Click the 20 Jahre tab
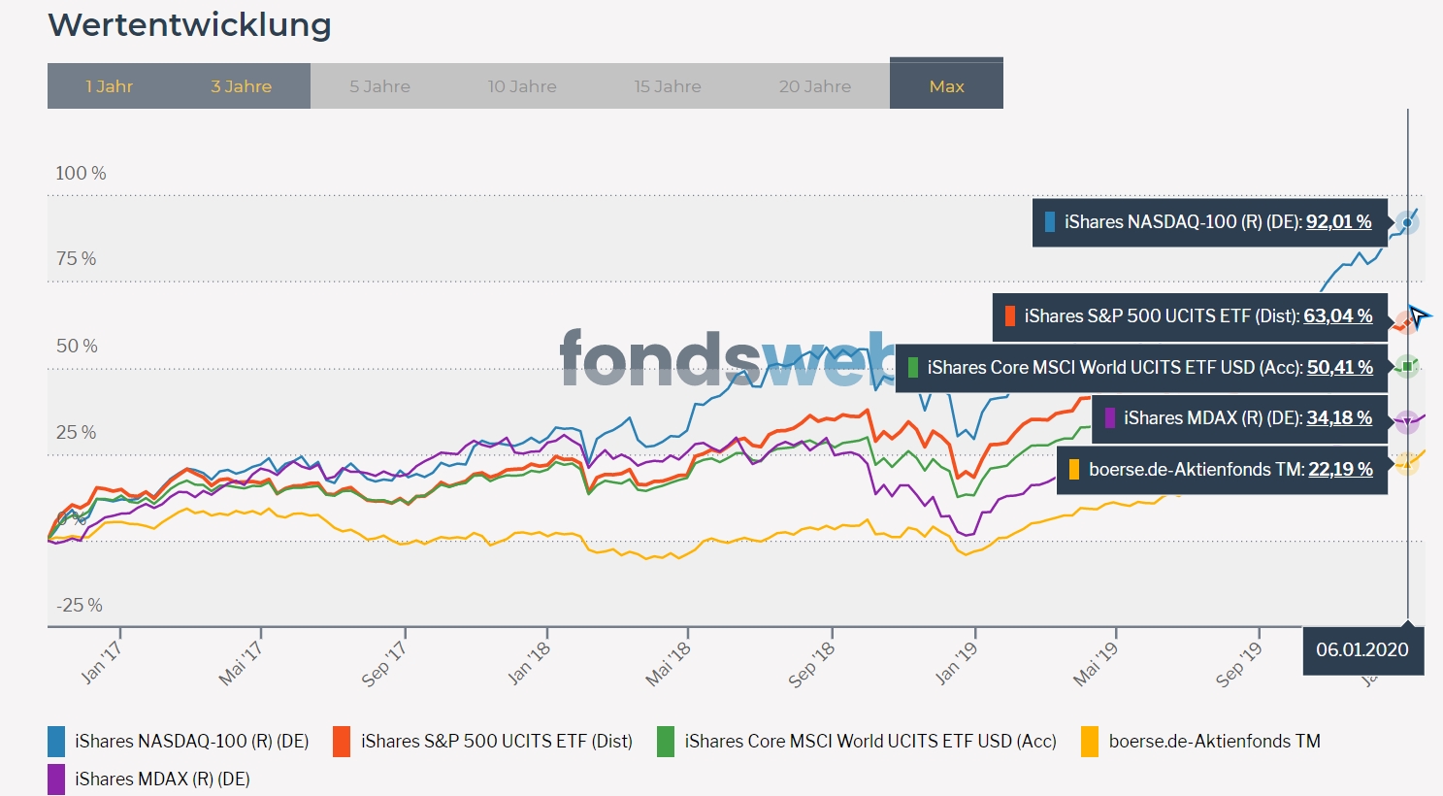The width and height of the screenshot is (1443, 796). (x=815, y=86)
